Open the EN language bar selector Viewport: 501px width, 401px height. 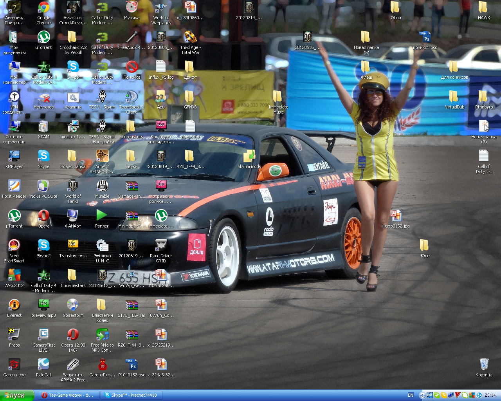pos(411,395)
